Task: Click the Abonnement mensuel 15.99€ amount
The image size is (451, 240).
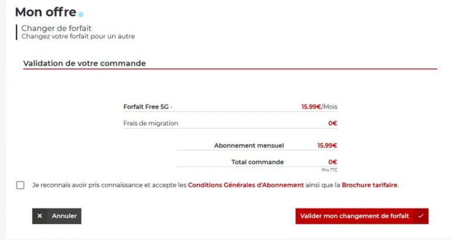Action: point(327,145)
